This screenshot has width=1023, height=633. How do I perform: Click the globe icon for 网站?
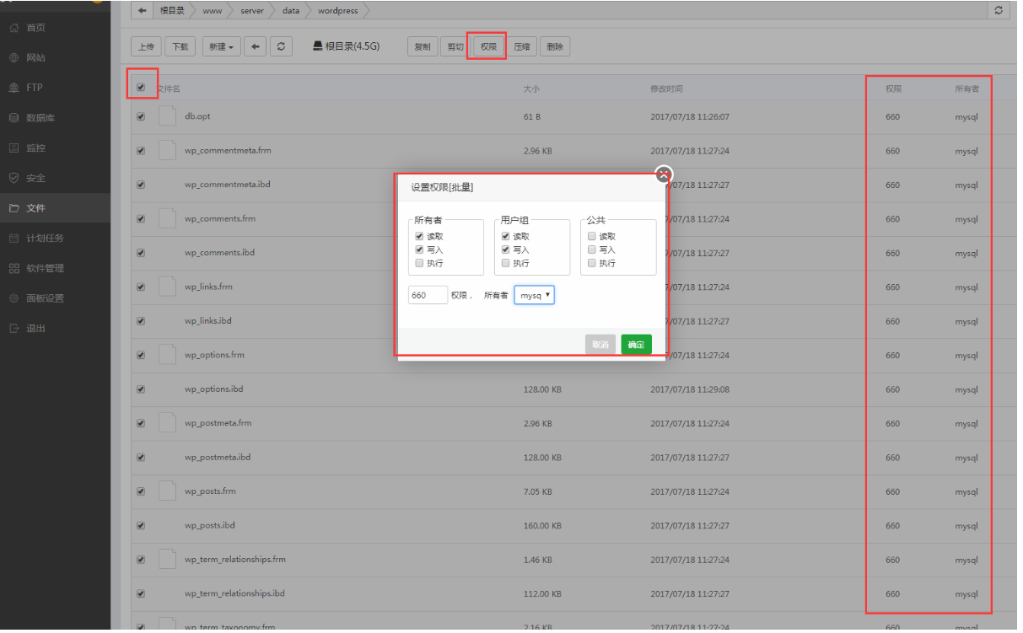pos(13,58)
